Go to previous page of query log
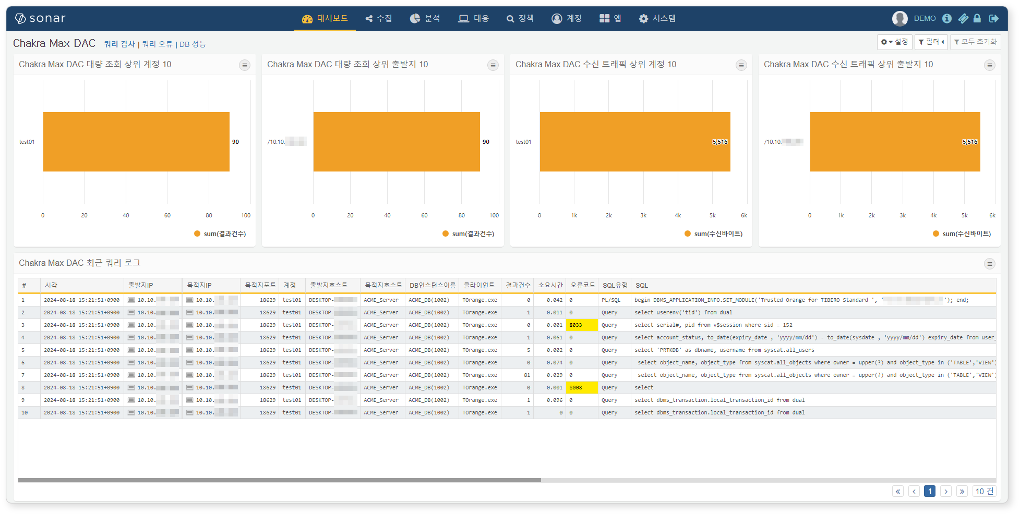1020x515 pixels. (914, 491)
